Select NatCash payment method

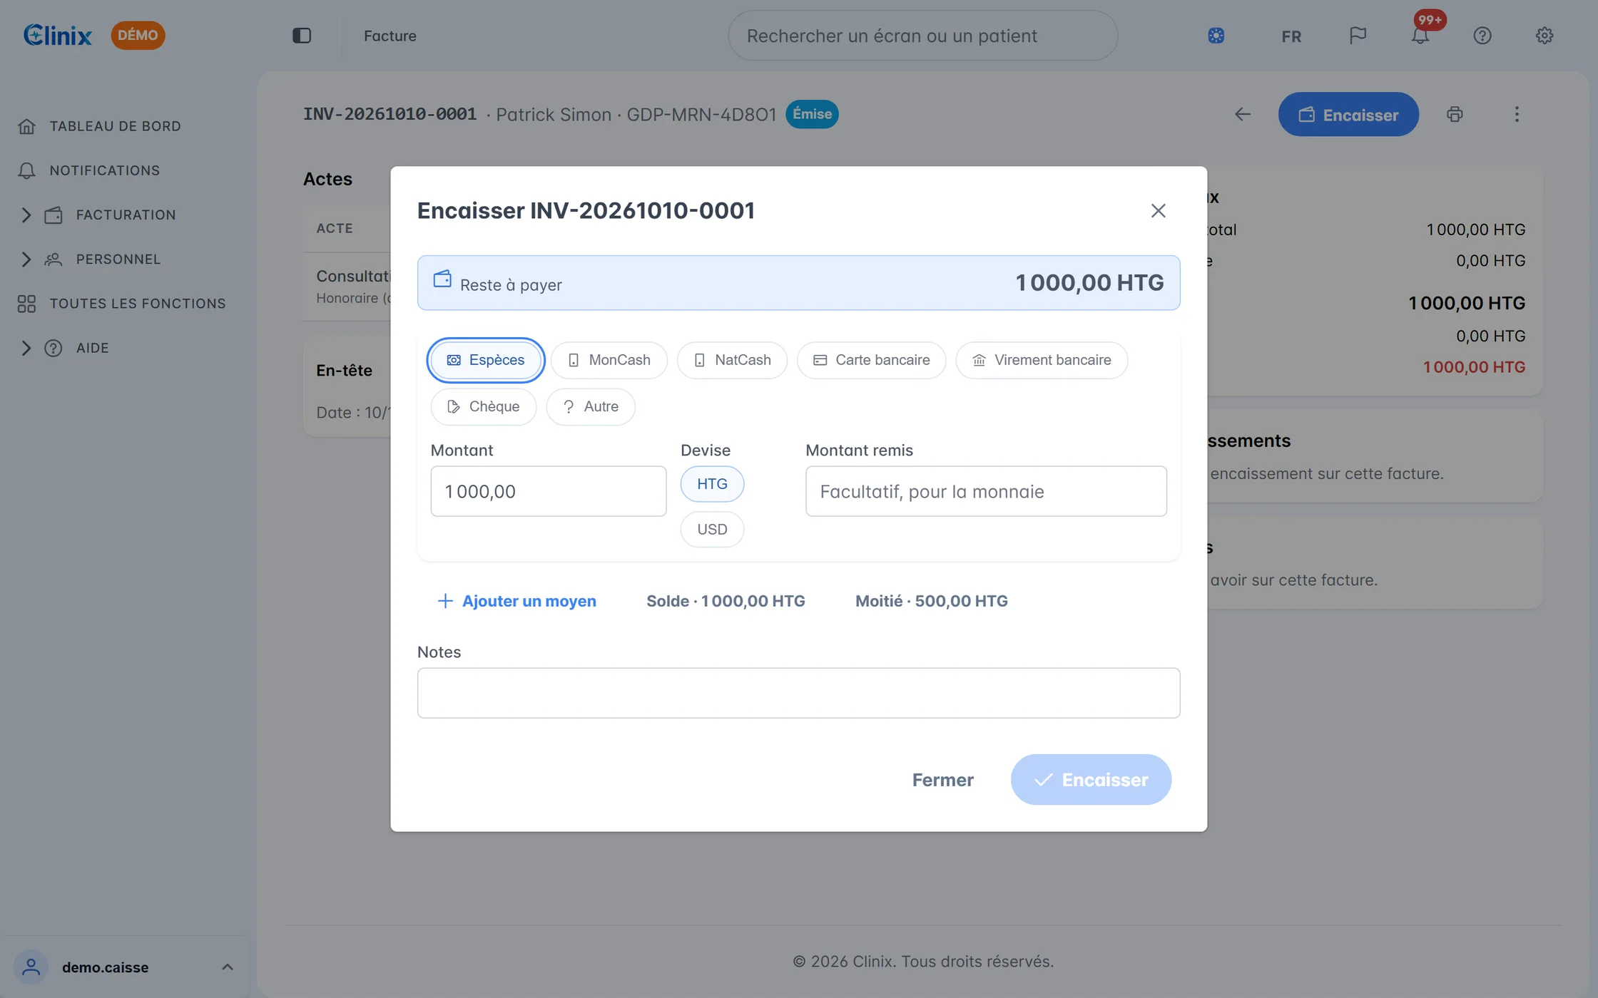pos(733,360)
